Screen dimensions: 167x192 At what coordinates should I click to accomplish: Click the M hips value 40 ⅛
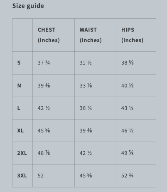point(128,86)
